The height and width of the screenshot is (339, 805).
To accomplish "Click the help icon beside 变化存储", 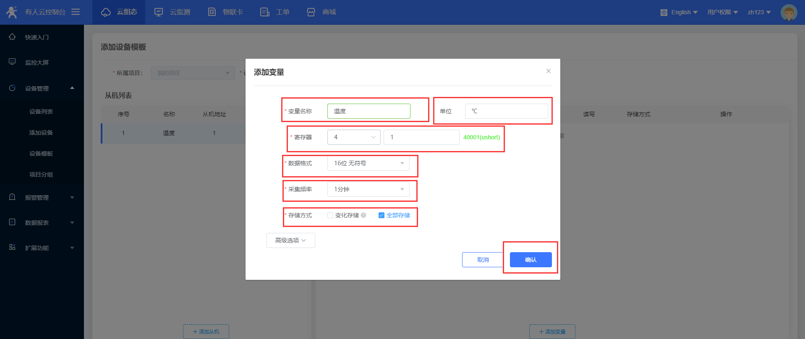I will (363, 215).
